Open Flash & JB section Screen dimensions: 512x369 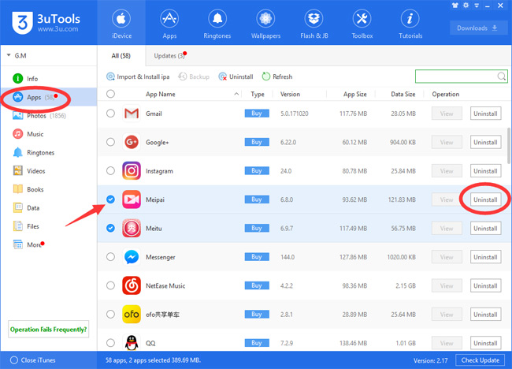point(314,24)
